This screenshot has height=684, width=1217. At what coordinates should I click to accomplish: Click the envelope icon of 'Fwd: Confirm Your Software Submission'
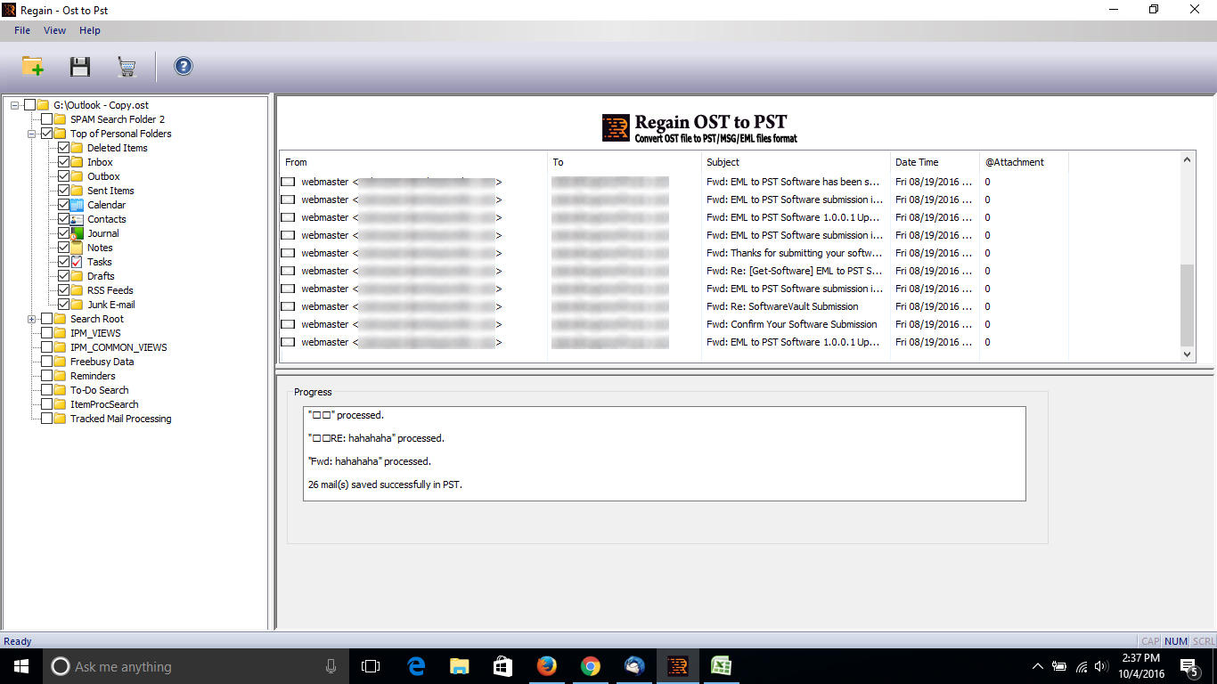tap(288, 324)
